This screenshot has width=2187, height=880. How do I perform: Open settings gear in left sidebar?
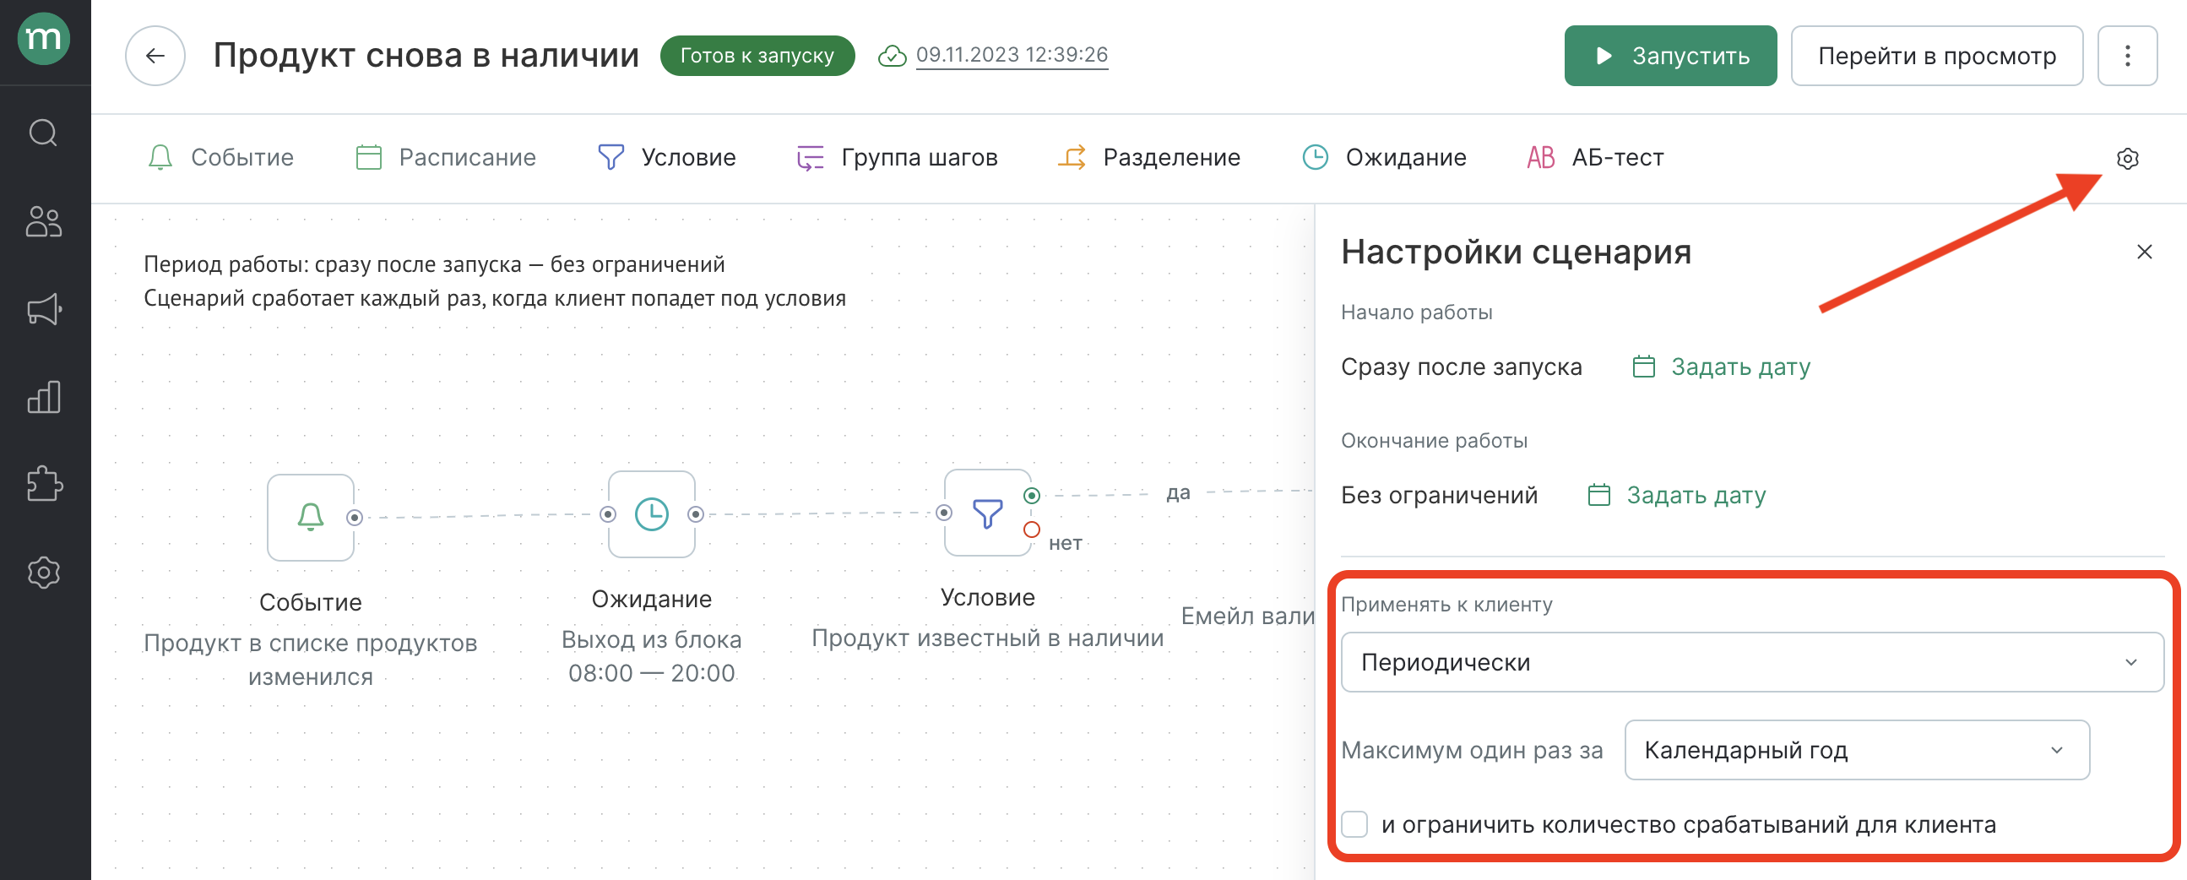pos(44,573)
